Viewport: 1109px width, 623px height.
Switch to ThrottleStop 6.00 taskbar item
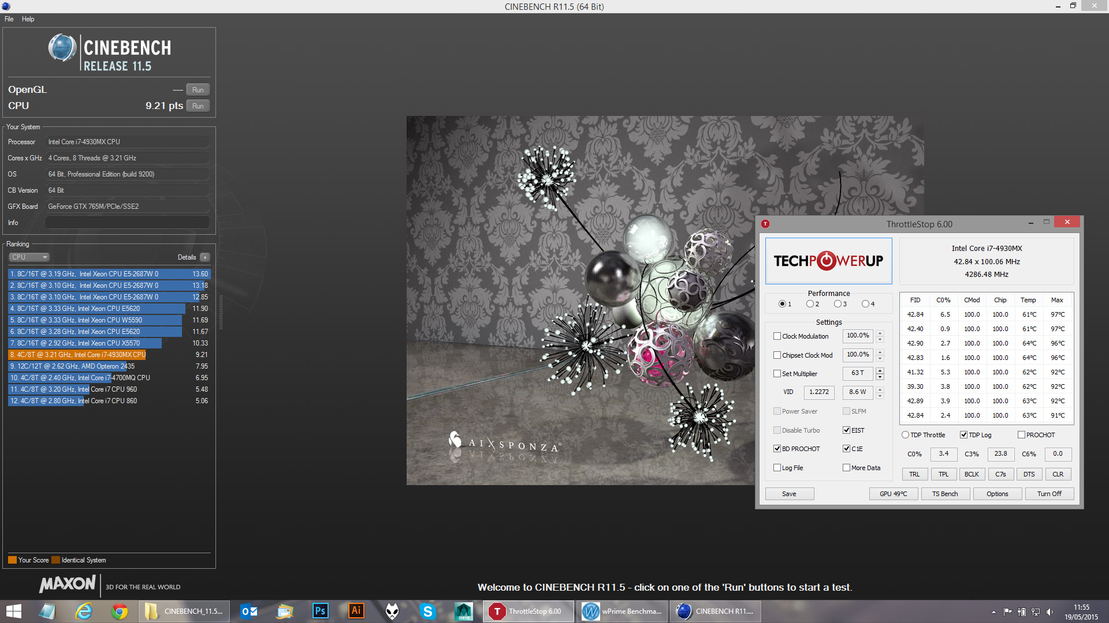529,611
